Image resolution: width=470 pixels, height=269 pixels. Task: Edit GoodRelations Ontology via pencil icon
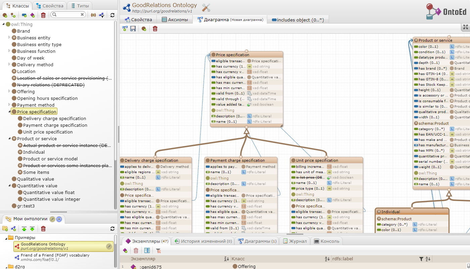pyautogui.click(x=109, y=246)
